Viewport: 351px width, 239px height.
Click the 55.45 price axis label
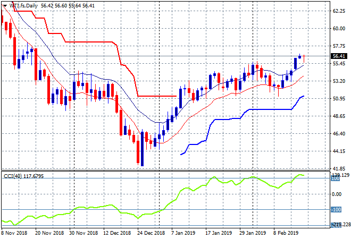339,64
